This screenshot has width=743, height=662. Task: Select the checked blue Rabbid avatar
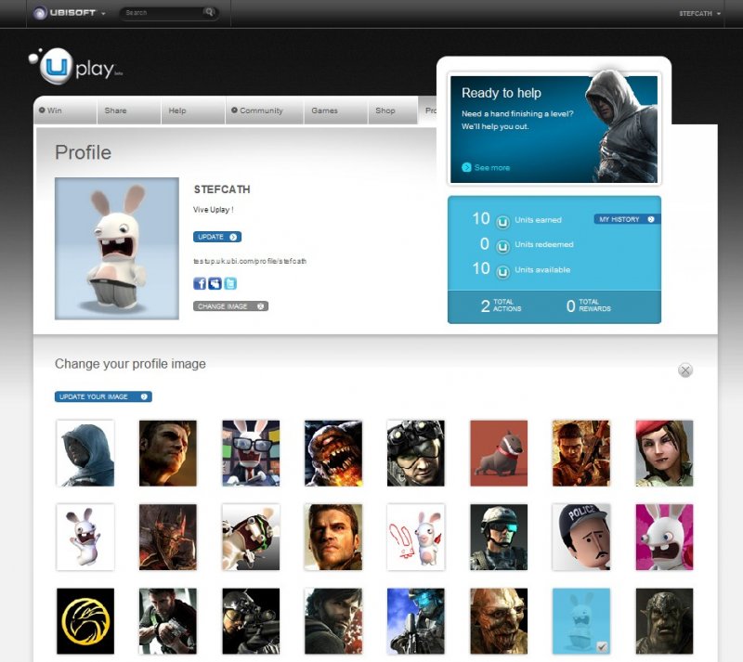point(581,620)
